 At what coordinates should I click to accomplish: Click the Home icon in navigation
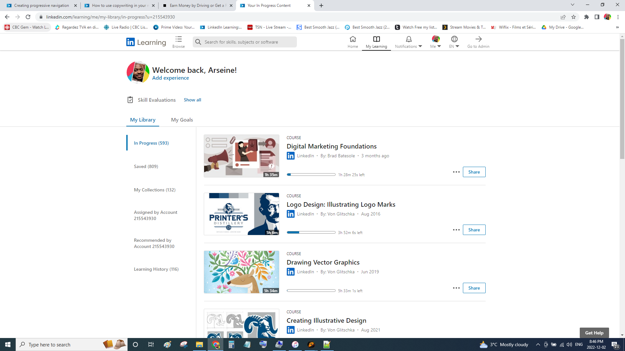click(x=353, y=39)
